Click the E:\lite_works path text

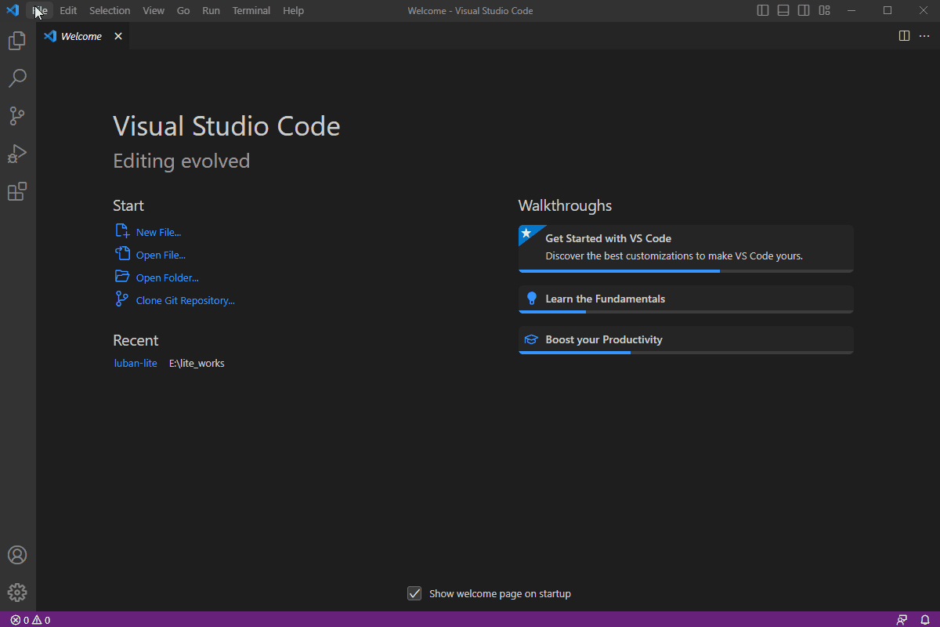(x=197, y=363)
